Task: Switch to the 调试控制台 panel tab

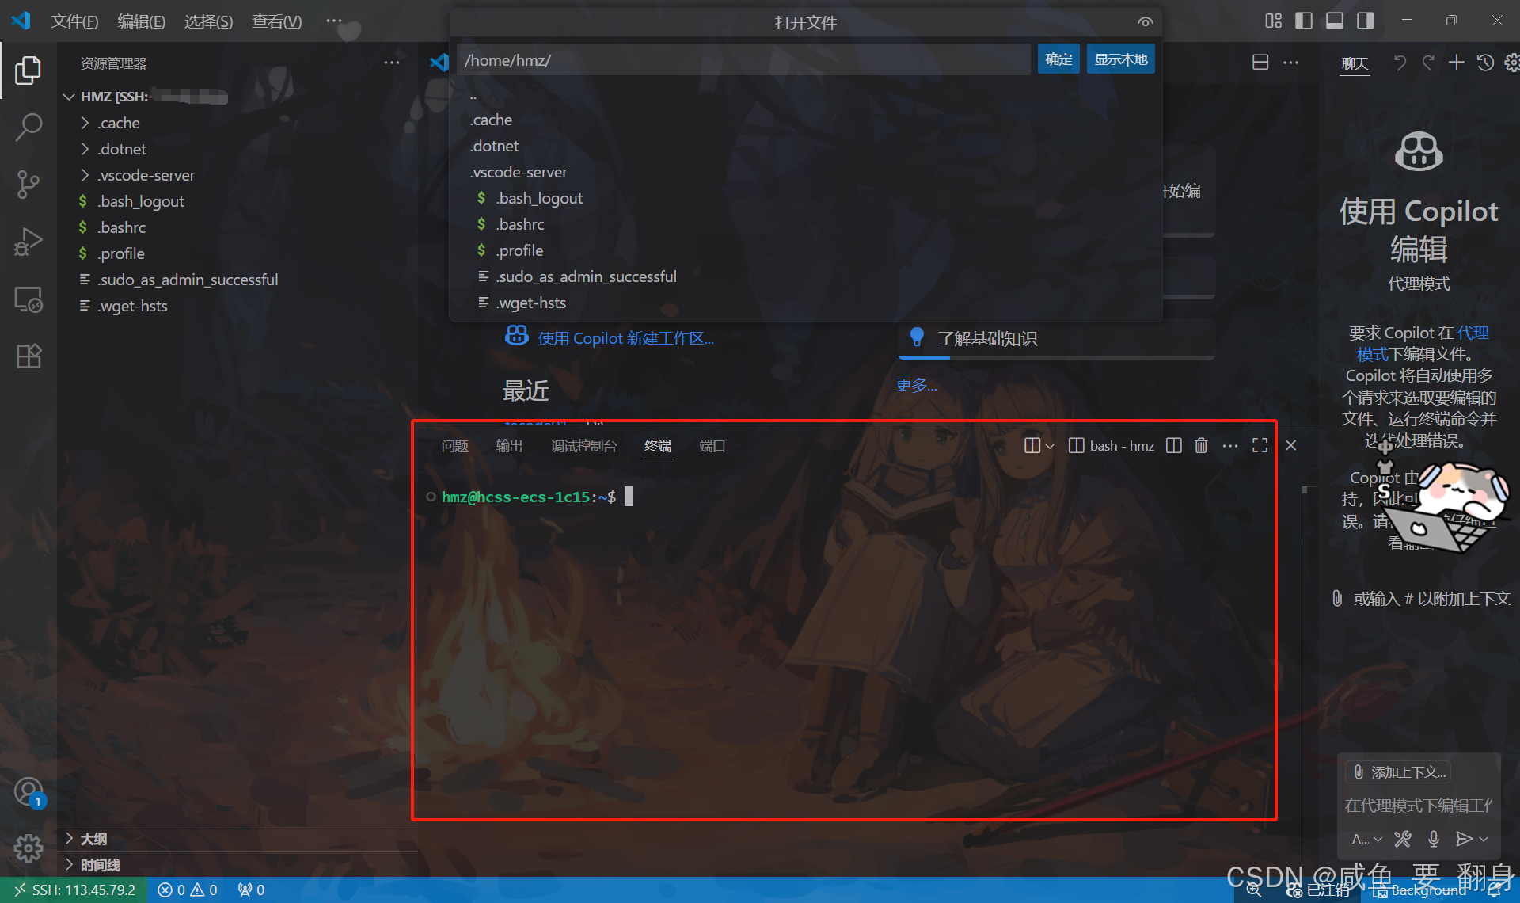Action: coord(583,446)
